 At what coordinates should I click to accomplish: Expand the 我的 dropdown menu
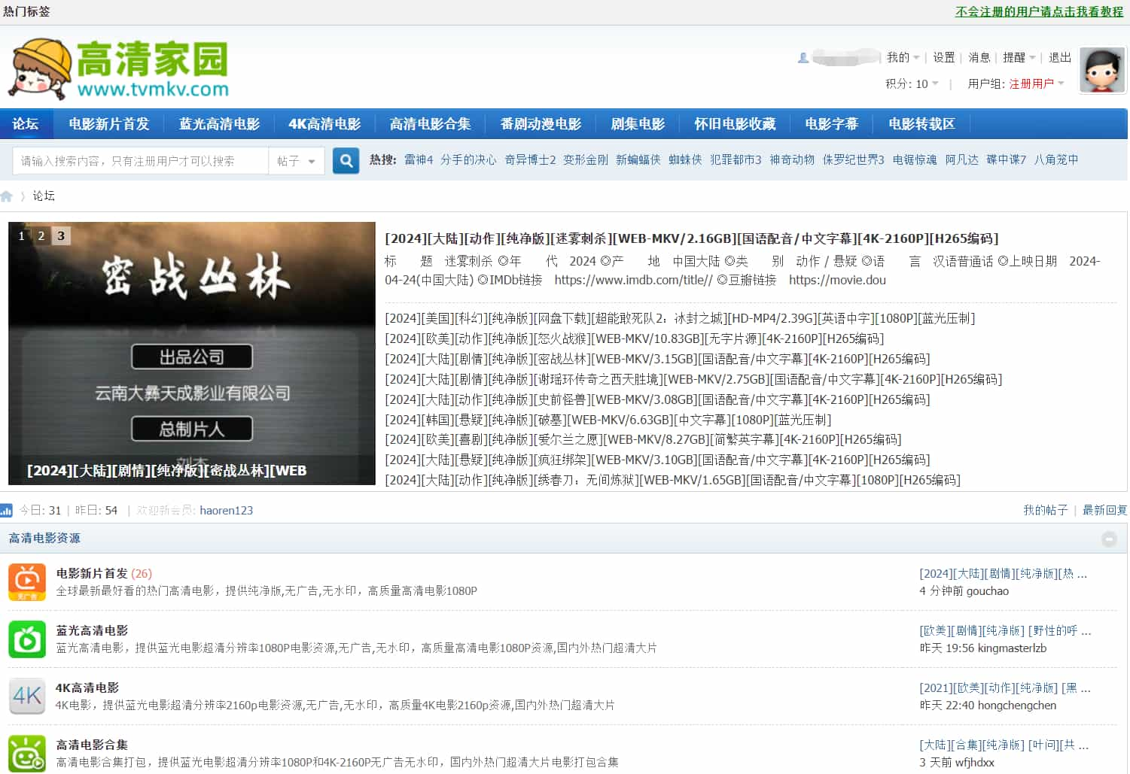click(x=903, y=57)
